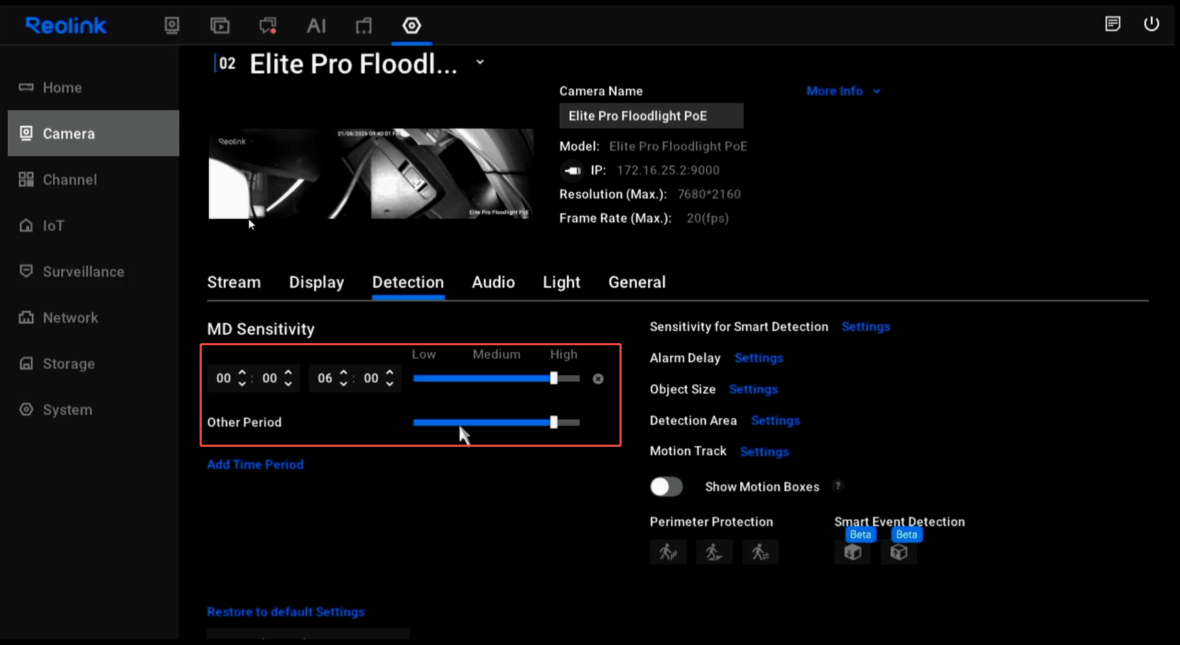The height and width of the screenshot is (645, 1180).
Task: Click the Camera Name input field
Action: [x=651, y=116]
